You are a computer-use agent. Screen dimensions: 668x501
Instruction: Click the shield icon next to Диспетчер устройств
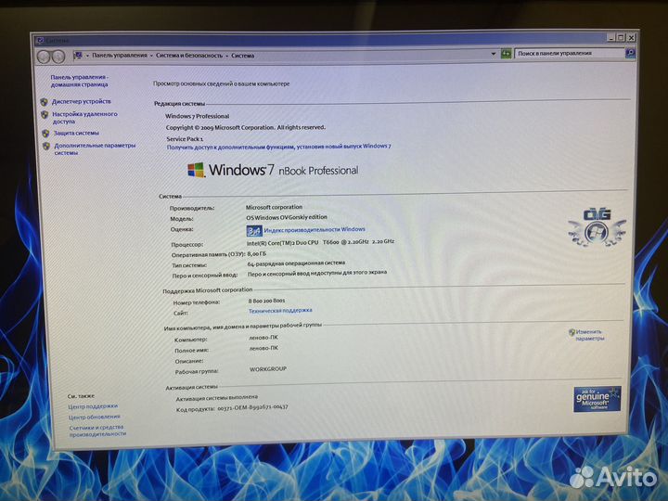pyautogui.click(x=44, y=101)
